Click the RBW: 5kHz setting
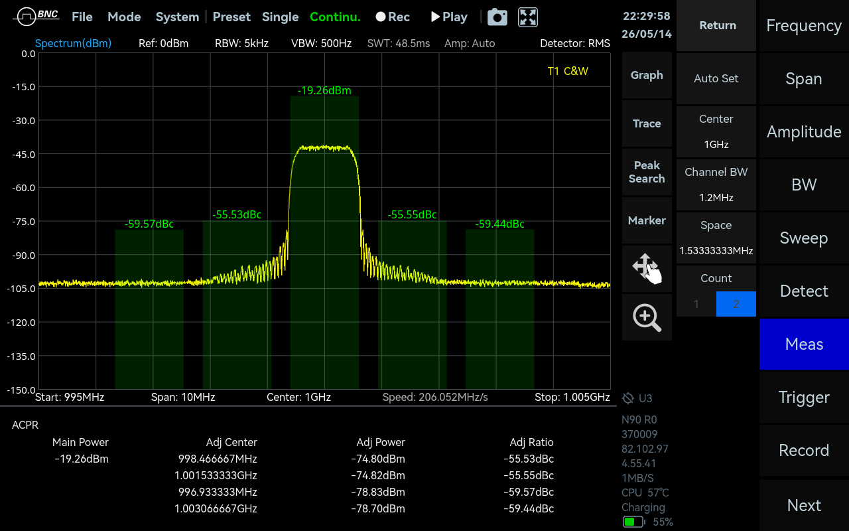 pos(241,43)
